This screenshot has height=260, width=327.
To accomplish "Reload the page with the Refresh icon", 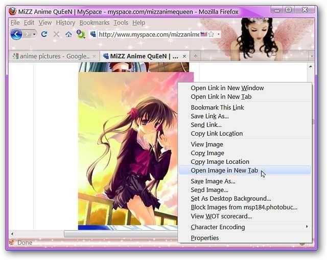I will 44,34.
